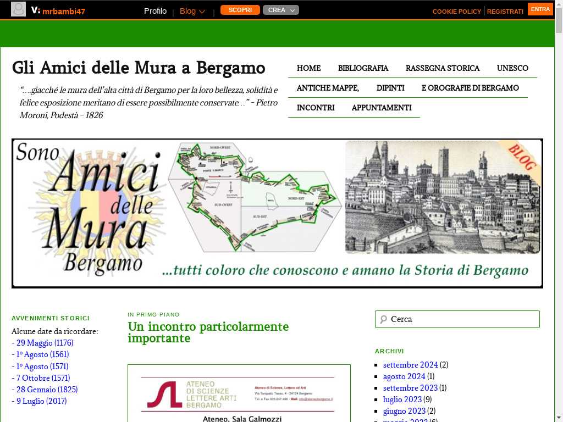Open DIPINTI menu item
The width and height of the screenshot is (563, 422).
[390, 88]
